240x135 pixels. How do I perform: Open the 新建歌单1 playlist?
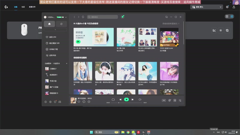(51, 75)
